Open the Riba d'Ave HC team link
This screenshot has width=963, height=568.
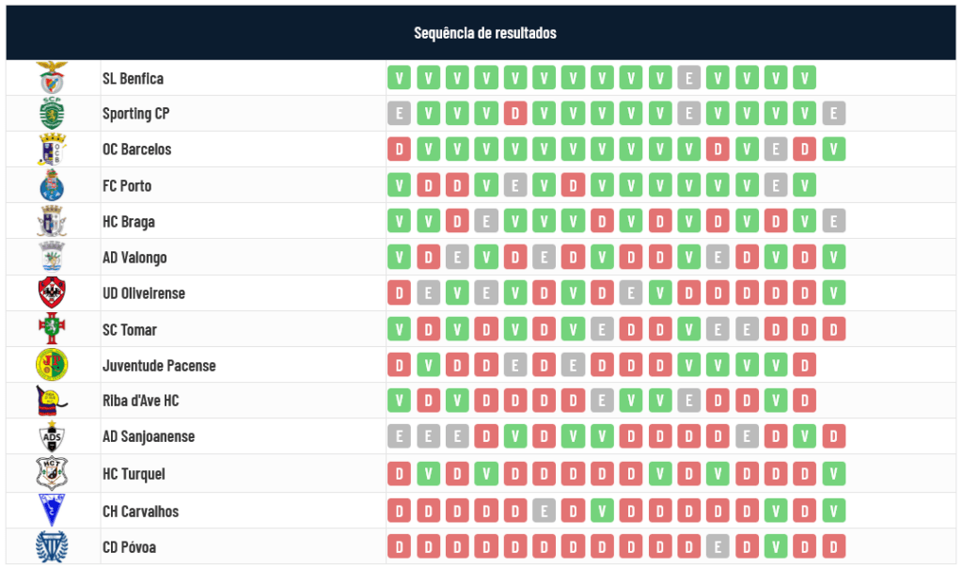point(140,401)
